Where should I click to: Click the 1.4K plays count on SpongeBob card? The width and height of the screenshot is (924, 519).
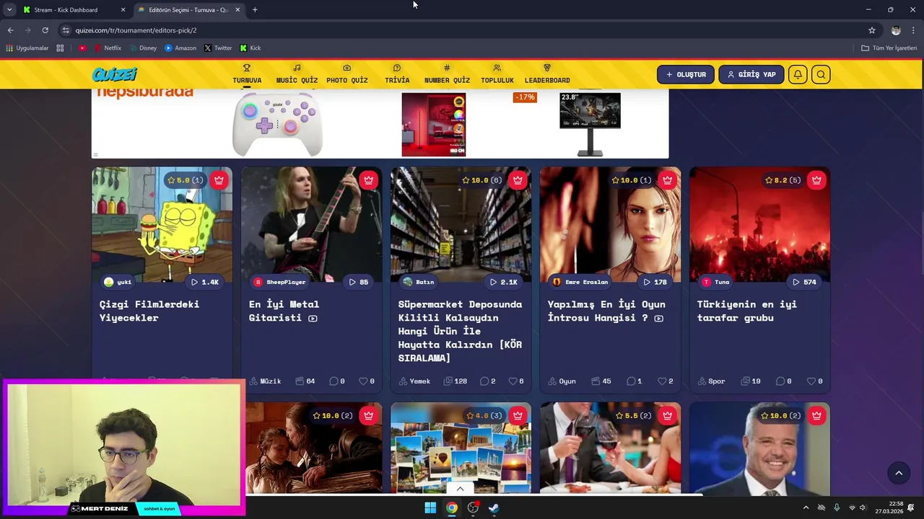coord(205,282)
